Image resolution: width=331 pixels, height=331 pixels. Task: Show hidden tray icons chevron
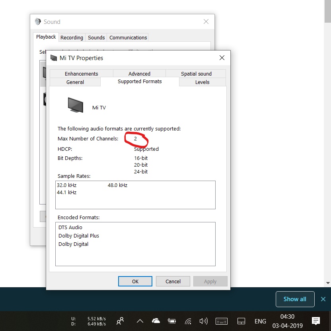140,321
